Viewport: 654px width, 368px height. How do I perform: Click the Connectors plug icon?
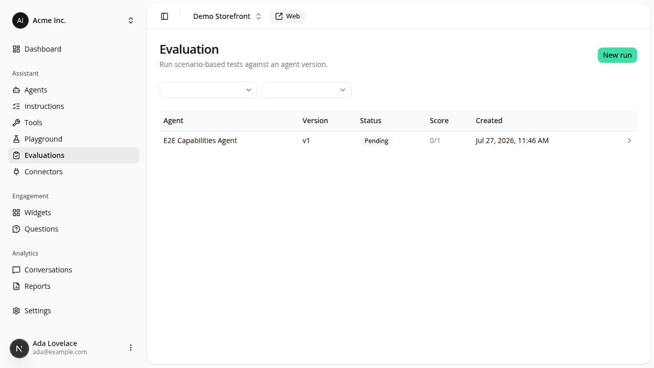16,172
